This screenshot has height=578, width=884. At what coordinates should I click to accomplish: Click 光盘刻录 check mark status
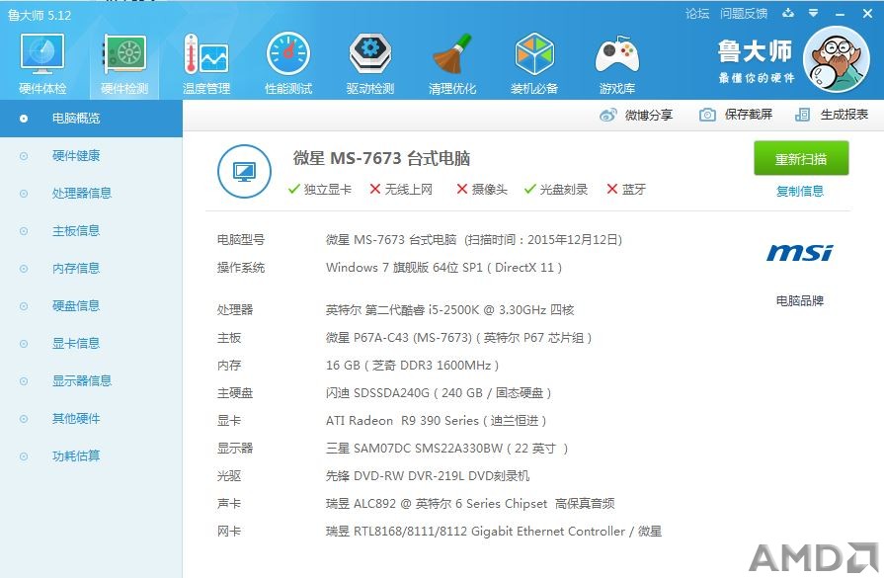tap(556, 190)
